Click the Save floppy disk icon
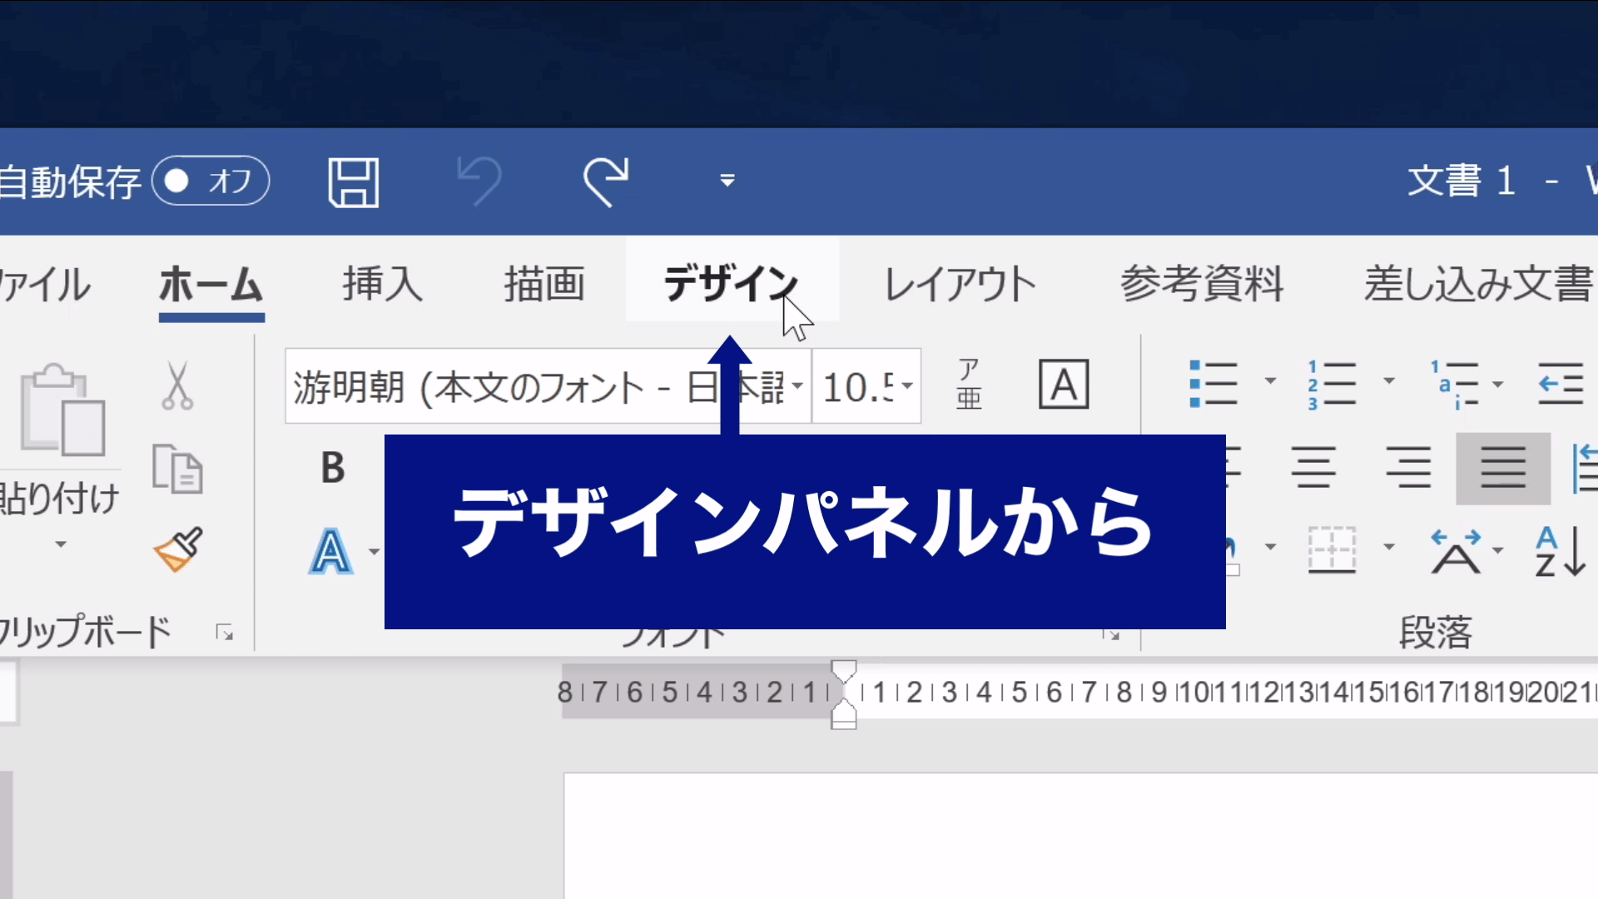The width and height of the screenshot is (1598, 899). [354, 182]
